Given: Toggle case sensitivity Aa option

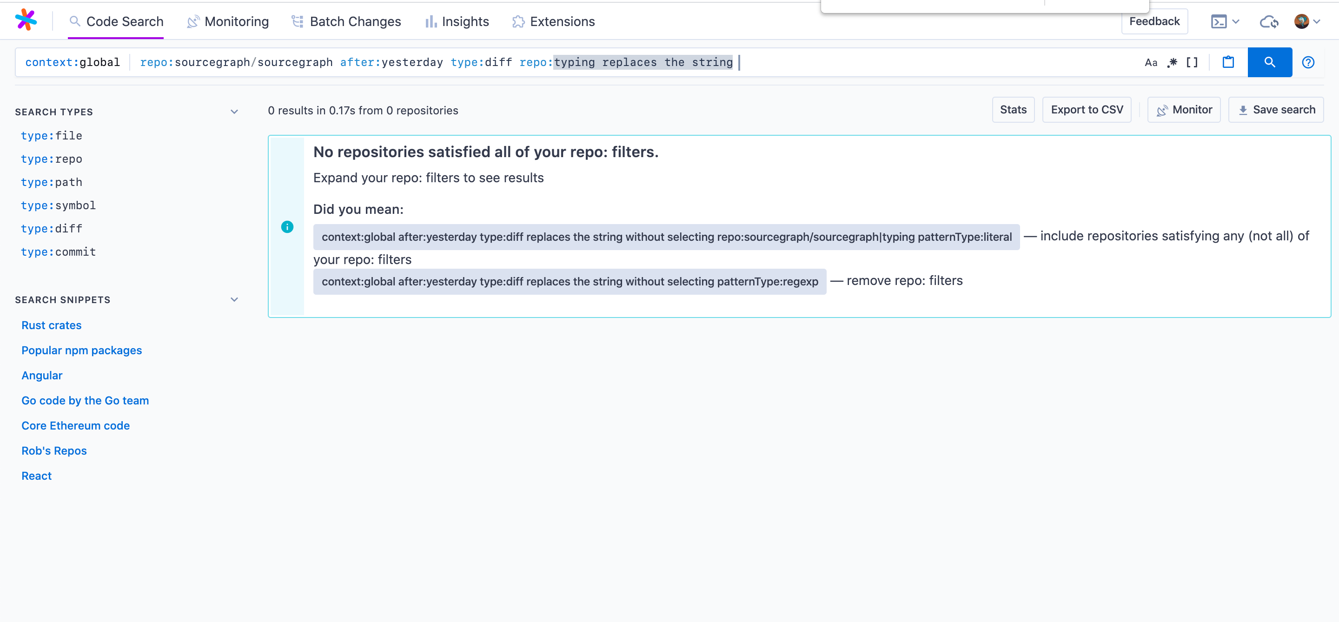Looking at the screenshot, I should [1151, 62].
